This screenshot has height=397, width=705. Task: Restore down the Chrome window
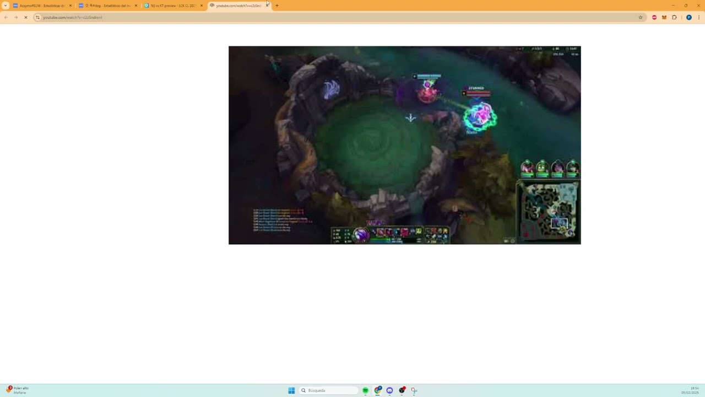686,6
